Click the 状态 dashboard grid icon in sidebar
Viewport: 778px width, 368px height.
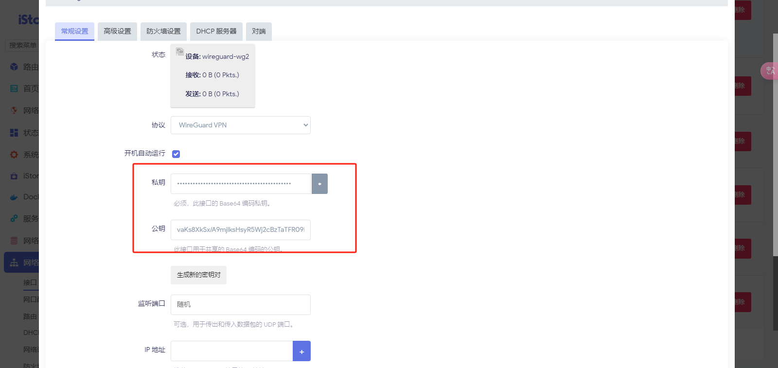[14, 133]
